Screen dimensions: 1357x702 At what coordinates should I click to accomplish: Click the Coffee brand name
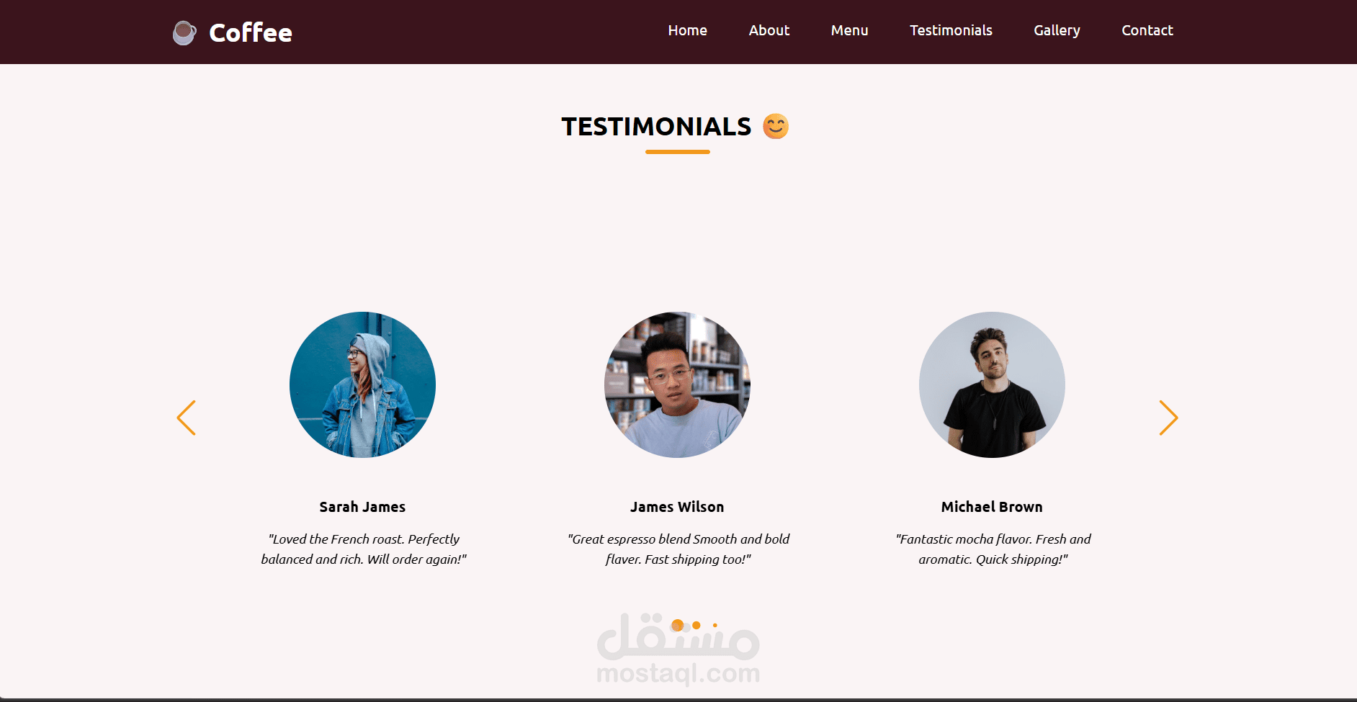point(251,32)
